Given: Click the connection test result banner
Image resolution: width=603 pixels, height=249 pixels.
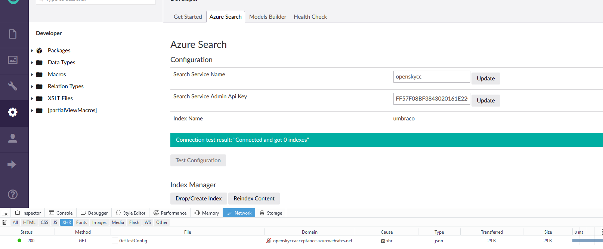Looking at the screenshot, I should click(387, 140).
